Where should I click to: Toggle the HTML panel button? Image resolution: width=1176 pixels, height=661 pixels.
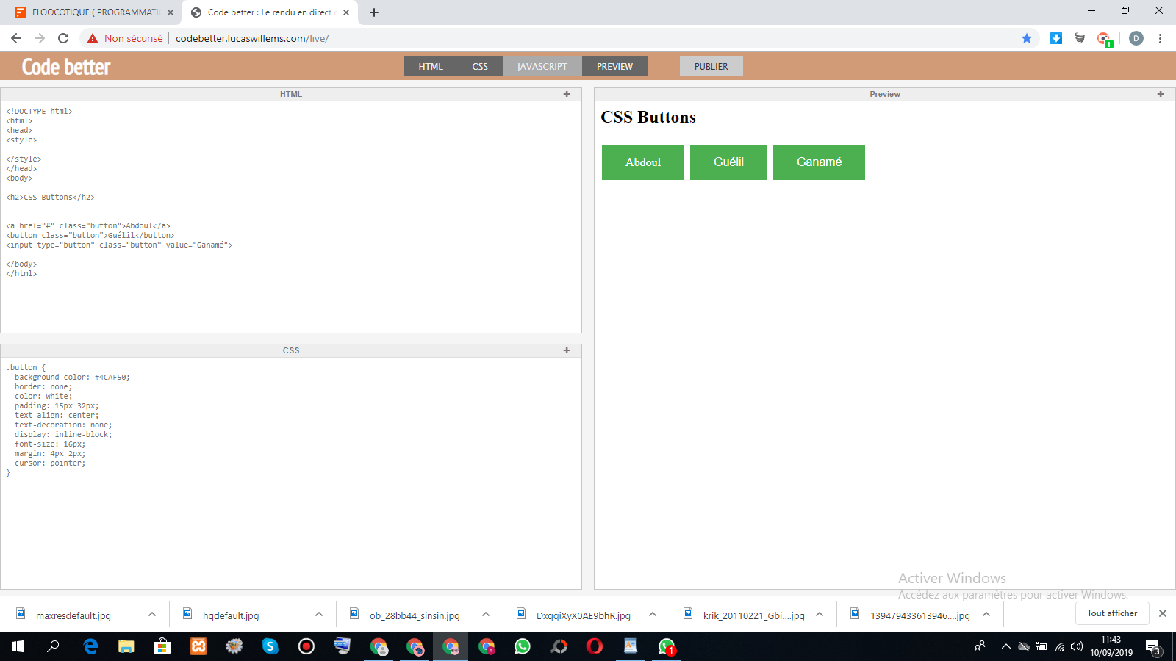click(431, 66)
